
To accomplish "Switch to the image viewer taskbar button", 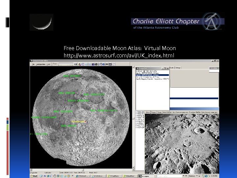I will click(146, 176).
